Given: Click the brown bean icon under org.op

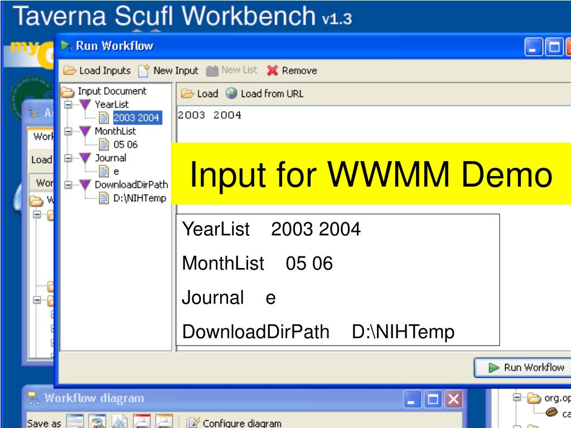Looking at the screenshot, I should [551, 412].
